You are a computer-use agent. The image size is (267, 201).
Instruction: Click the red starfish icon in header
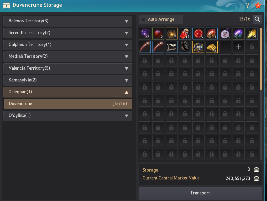tap(258, 6)
